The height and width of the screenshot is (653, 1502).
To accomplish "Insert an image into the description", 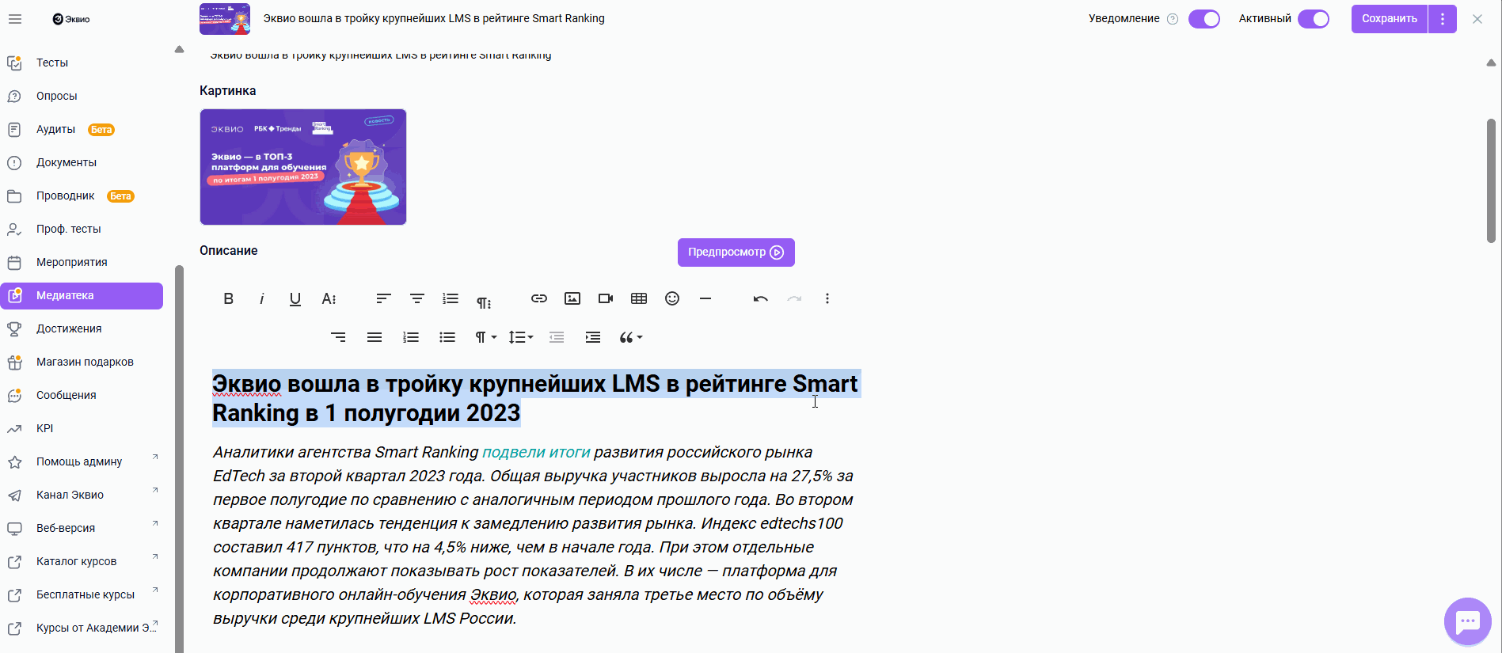I will (572, 298).
